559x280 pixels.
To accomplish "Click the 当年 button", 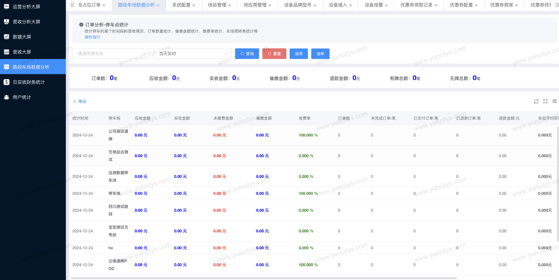I will 320,54.
